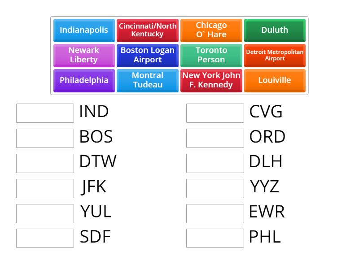Screen dimensions: 359x269
Task: Click the empty answer box beside IND
Action: (44, 113)
